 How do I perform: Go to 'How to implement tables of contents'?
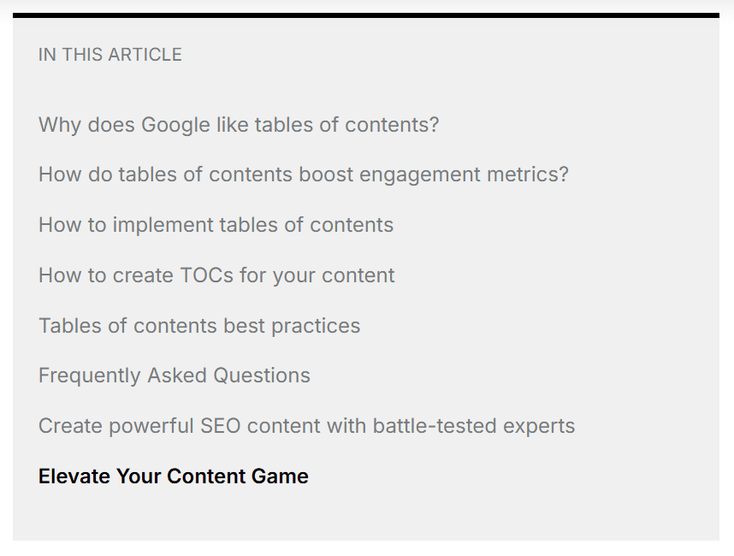[x=216, y=225]
